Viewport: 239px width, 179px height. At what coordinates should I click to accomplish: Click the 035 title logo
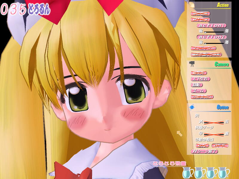click(25, 10)
